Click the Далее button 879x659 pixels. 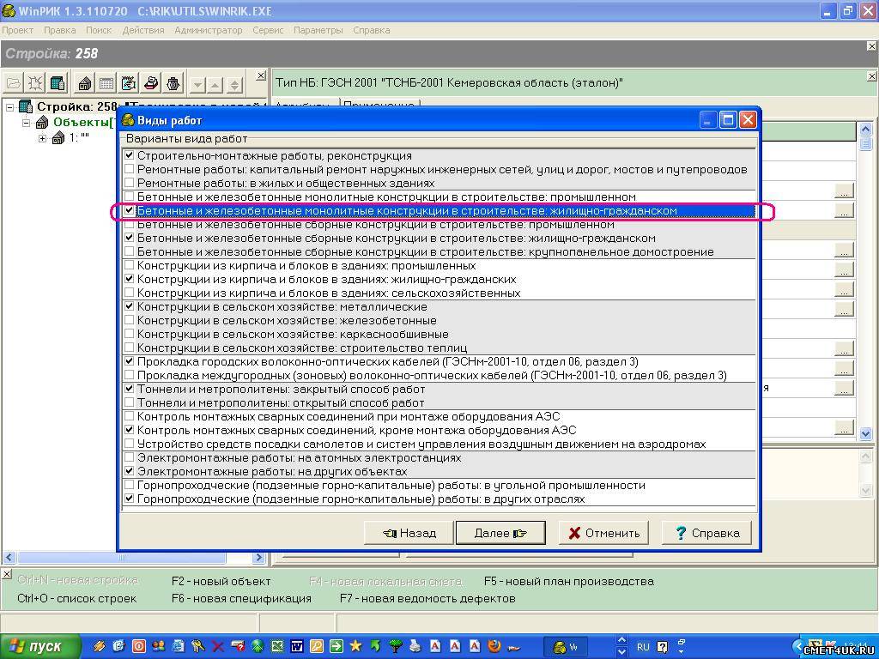pos(500,533)
